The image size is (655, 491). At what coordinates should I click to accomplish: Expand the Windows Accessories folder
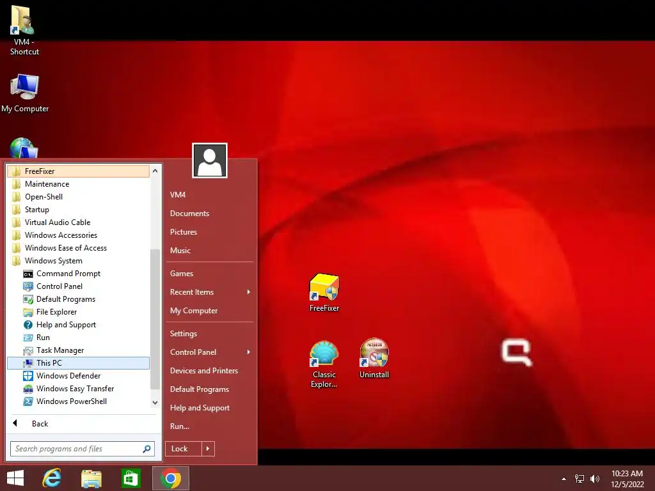(x=78, y=235)
